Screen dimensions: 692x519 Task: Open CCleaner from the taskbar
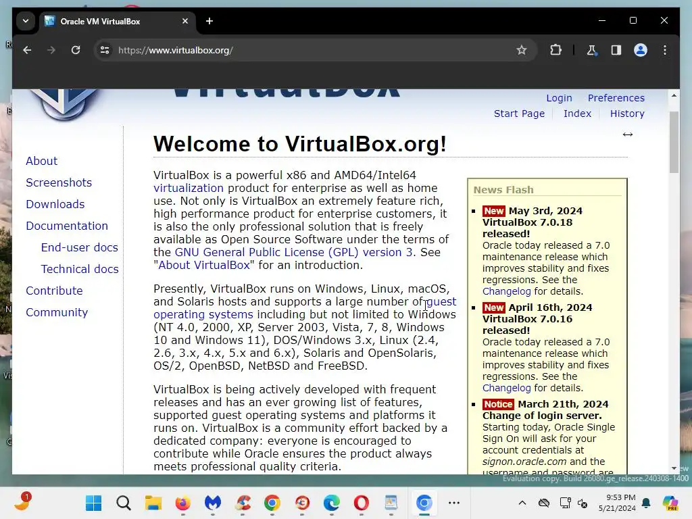coord(243,503)
